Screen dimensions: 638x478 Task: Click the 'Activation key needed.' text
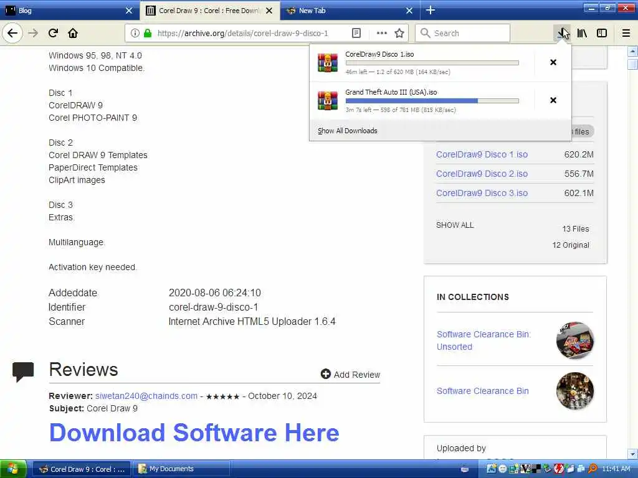point(93,267)
